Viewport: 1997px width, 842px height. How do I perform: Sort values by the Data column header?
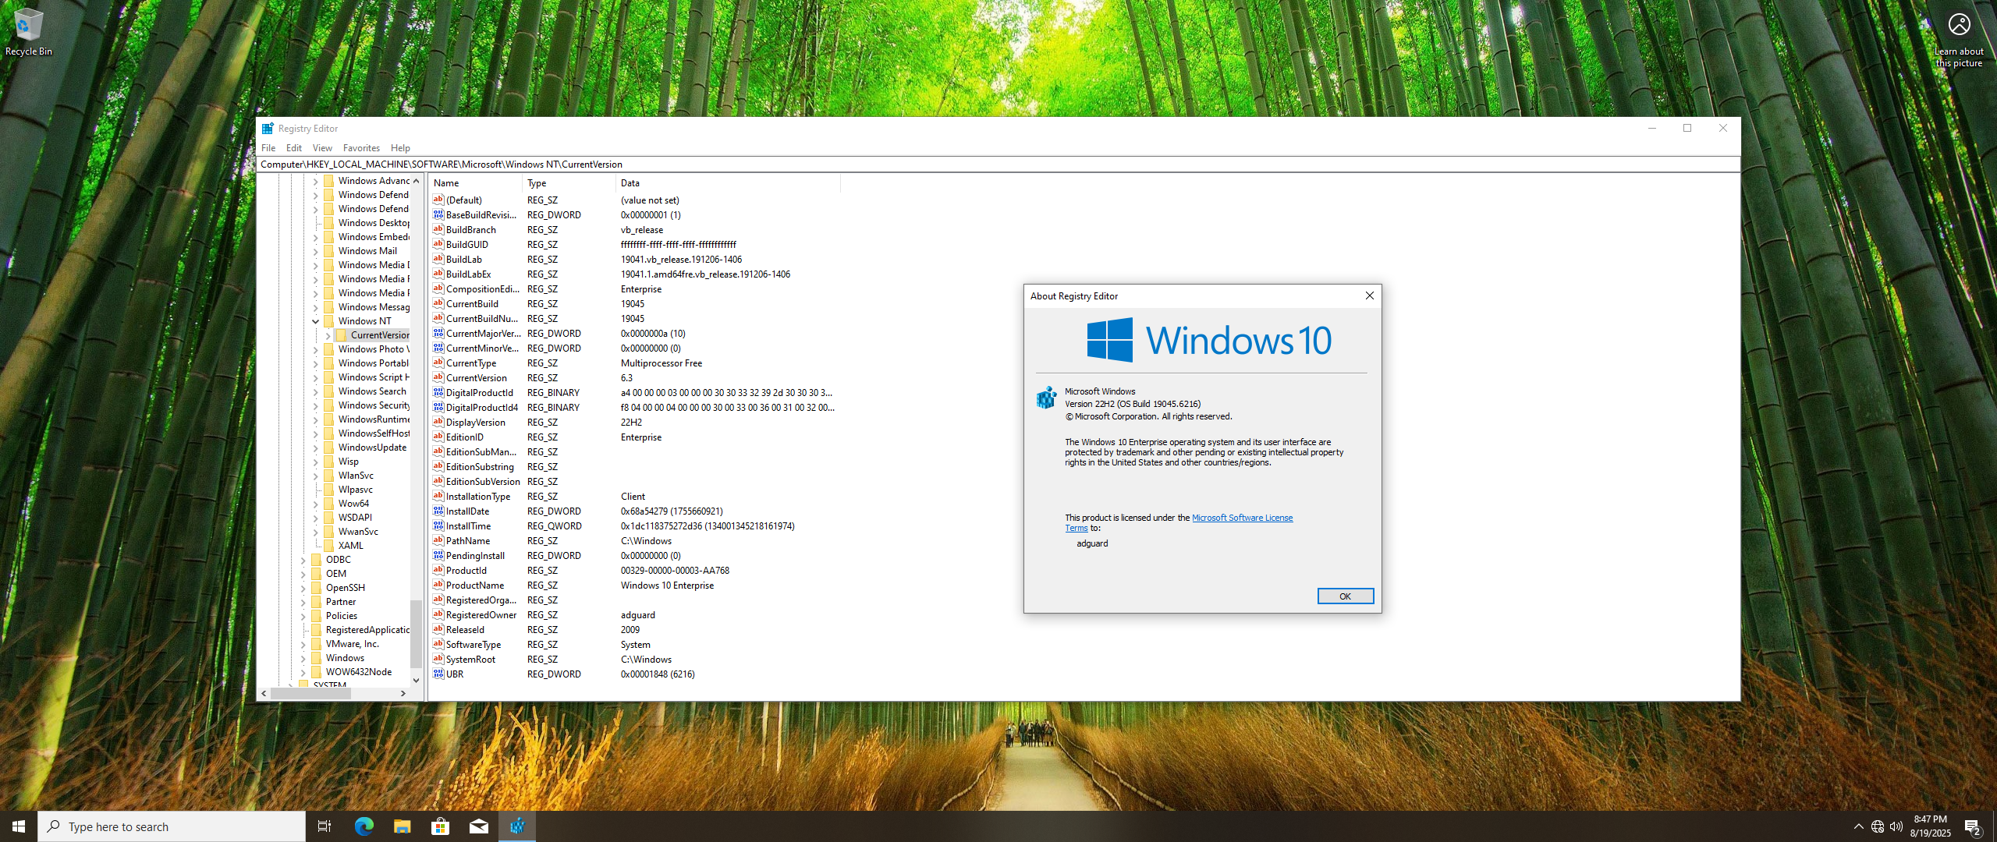click(728, 183)
